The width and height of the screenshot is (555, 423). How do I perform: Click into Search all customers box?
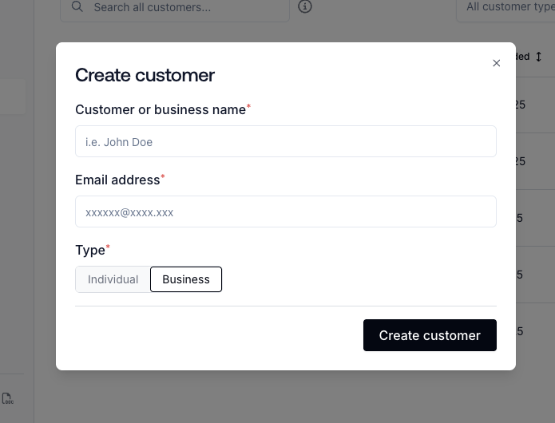[x=175, y=8]
